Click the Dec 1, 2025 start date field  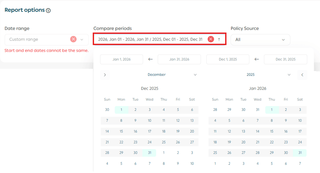[228, 59]
